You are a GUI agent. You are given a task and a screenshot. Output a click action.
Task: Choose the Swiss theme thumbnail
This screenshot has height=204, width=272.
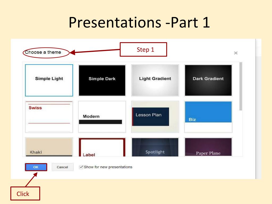49,117
